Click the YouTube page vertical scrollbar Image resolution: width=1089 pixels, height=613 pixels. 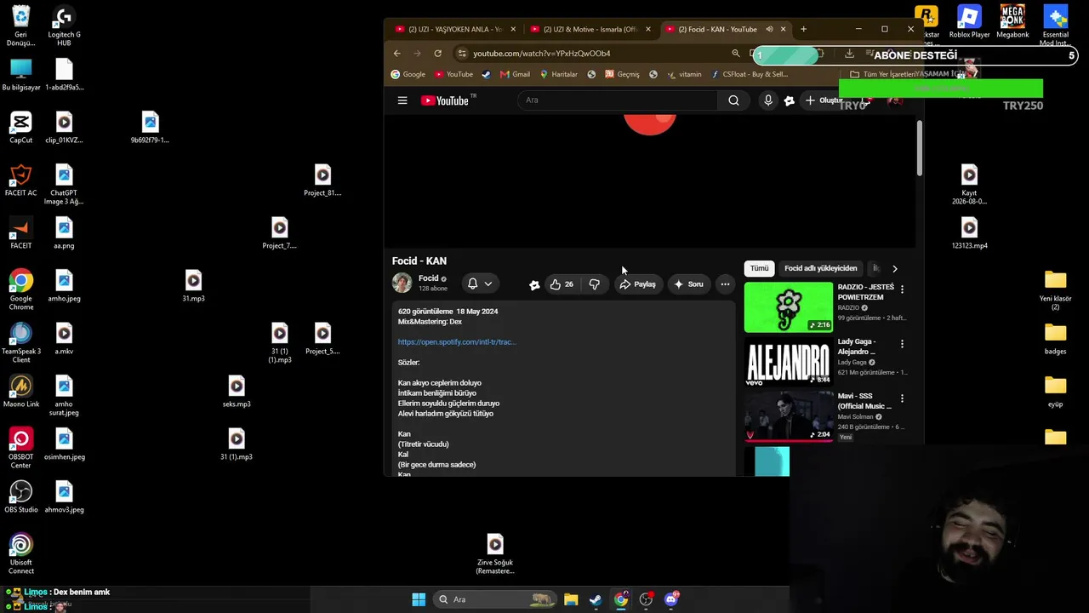coord(919,149)
